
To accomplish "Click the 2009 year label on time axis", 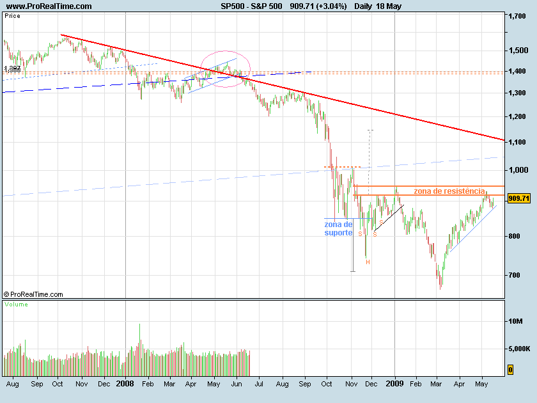I will coord(394,383).
